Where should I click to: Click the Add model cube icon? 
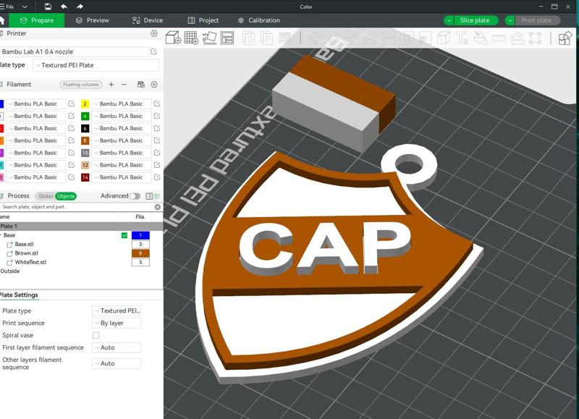[x=173, y=38]
